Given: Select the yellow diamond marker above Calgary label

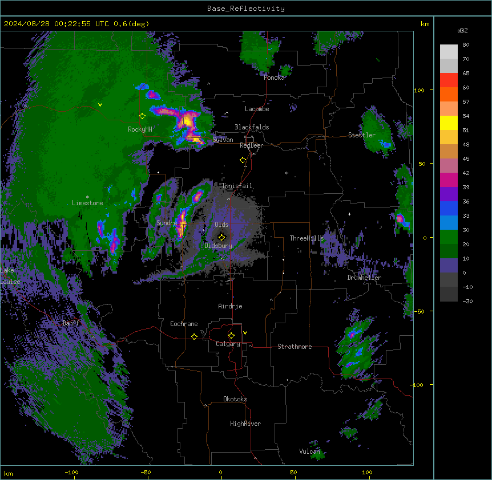Looking at the screenshot, I should (x=231, y=336).
